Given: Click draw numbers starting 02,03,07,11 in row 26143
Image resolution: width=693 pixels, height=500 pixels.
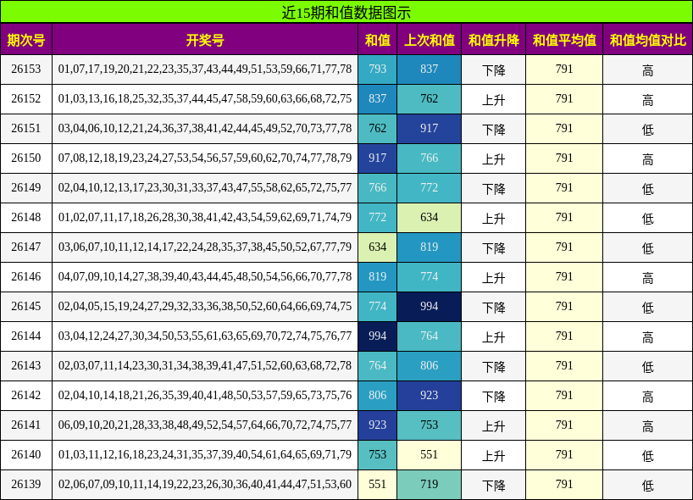Looking at the screenshot, I should pos(205,365).
